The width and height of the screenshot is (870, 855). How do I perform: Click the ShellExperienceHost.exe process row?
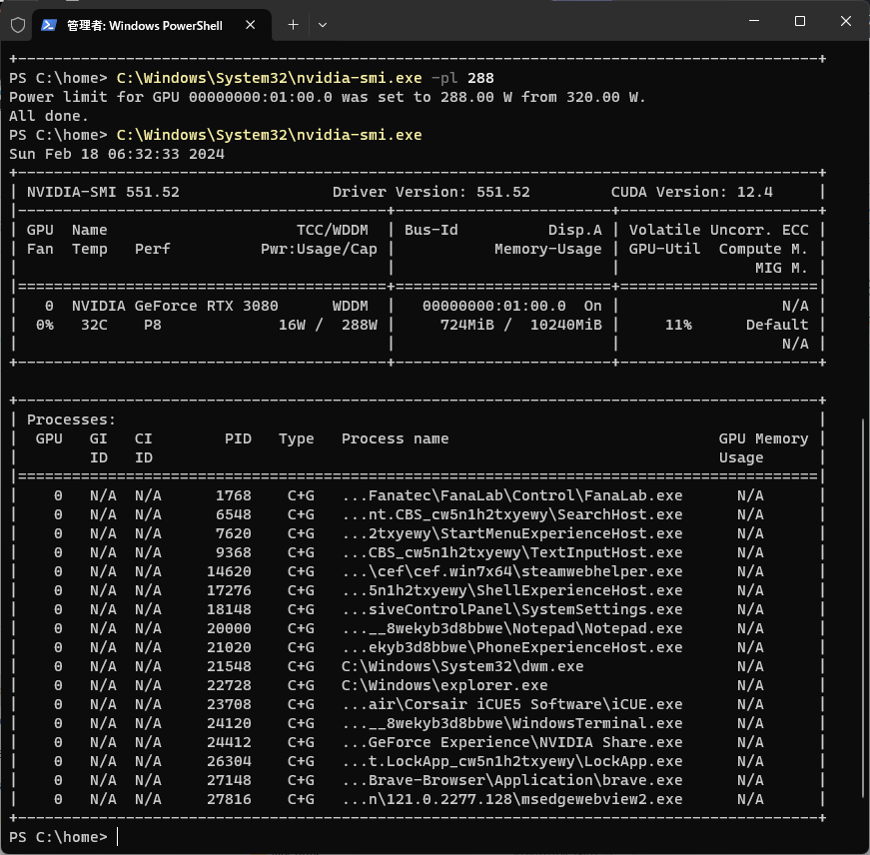pos(418,590)
